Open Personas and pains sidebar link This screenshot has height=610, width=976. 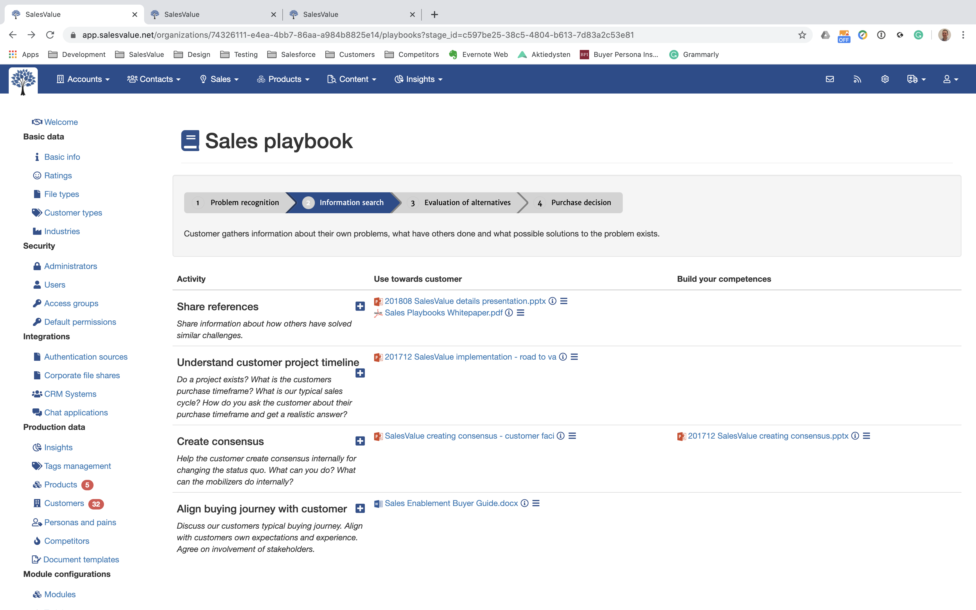(x=80, y=522)
